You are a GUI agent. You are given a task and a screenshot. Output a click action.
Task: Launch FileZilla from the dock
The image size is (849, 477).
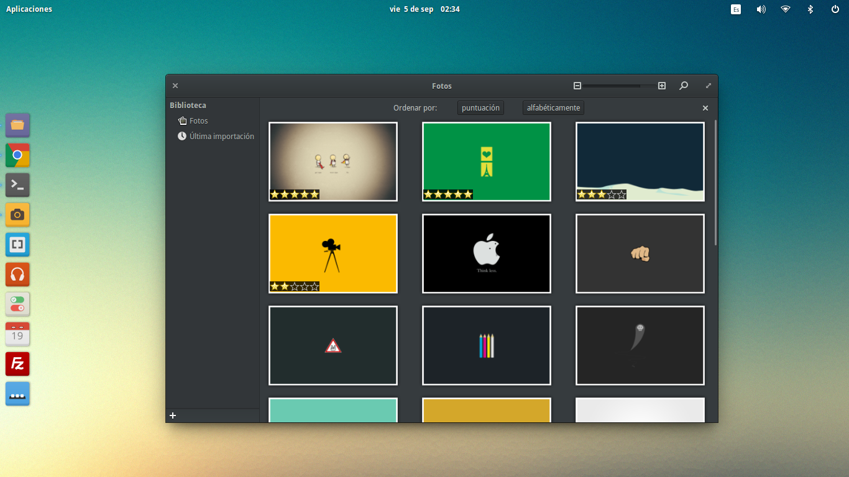[17, 363]
